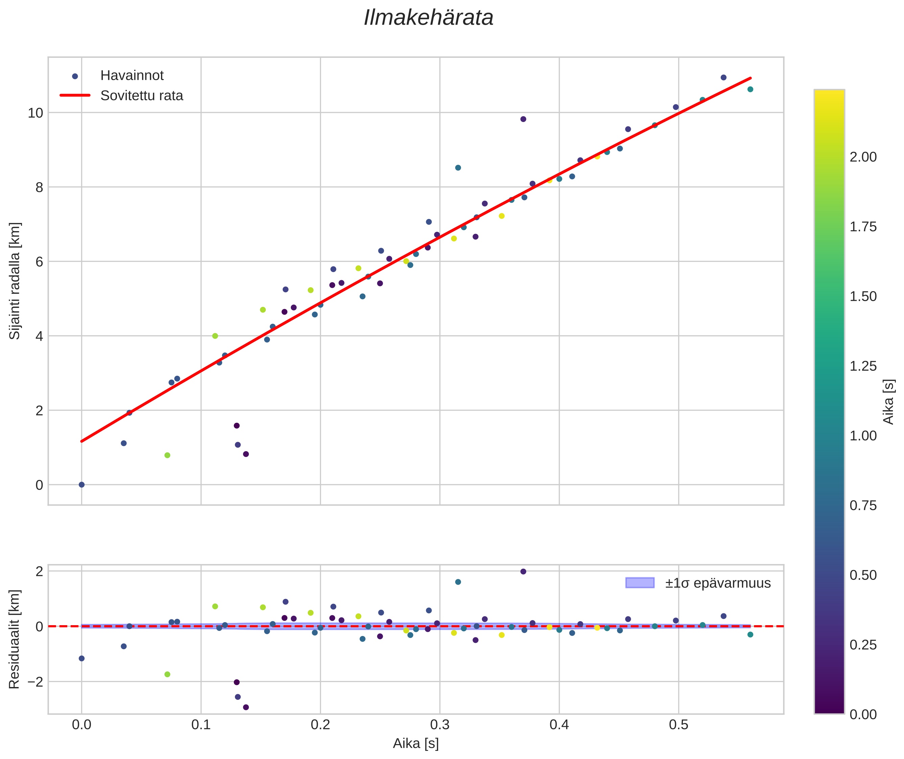904x759 pixels.
Task: Click the y-axis tick label 10
Action: pos(36,113)
